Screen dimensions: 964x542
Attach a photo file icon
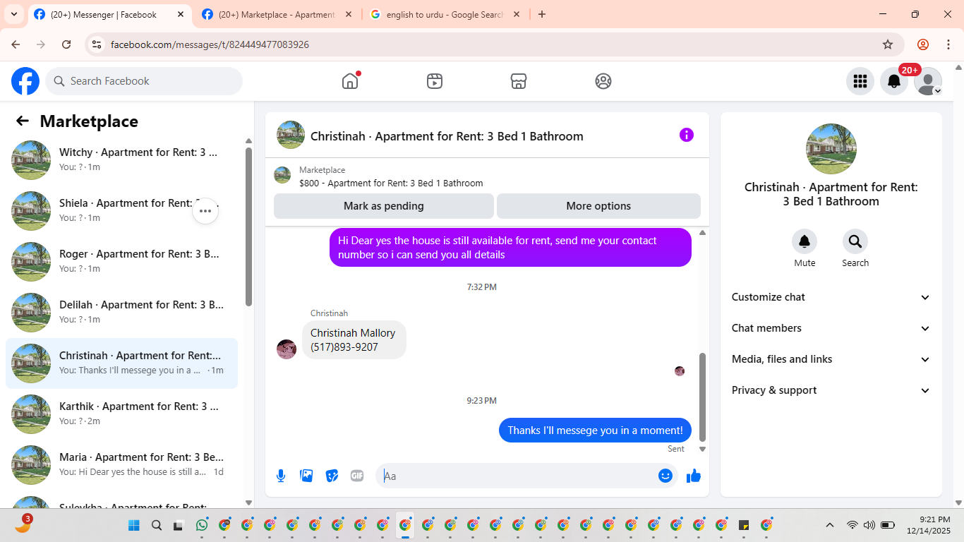pos(306,476)
